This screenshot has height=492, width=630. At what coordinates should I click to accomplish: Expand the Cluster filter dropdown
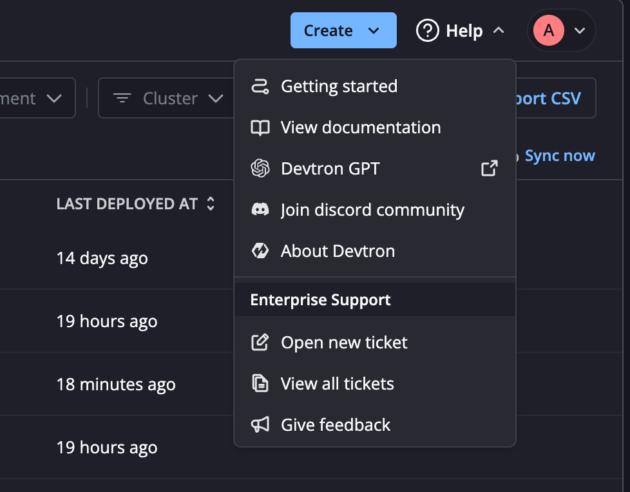tap(168, 99)
